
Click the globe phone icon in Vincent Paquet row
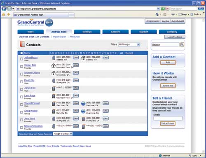coord(83,104)
